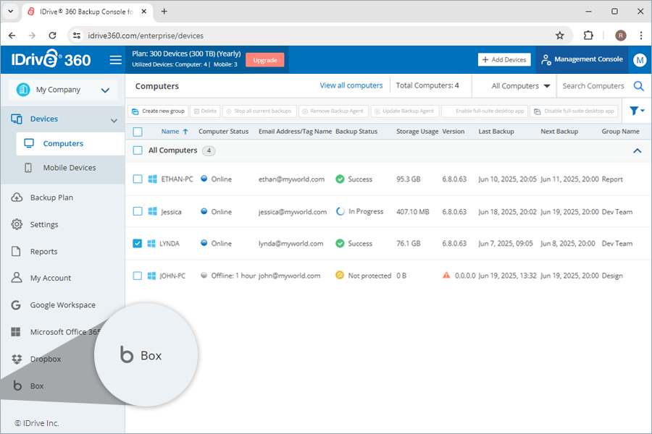Collapse the All Computers group chevron
Screen dimensions: 652x434
point(638,150)
